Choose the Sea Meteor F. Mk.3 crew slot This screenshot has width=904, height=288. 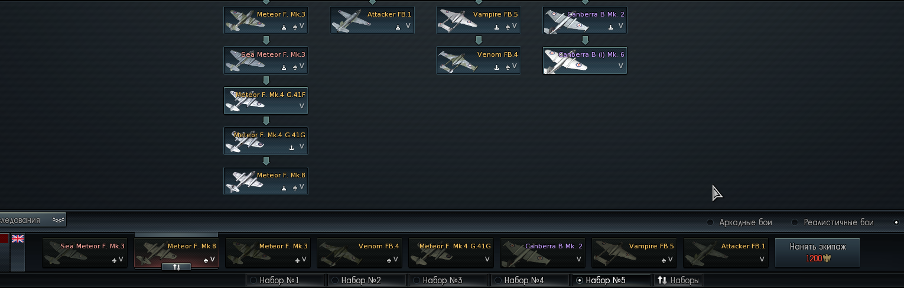(85, 253)
